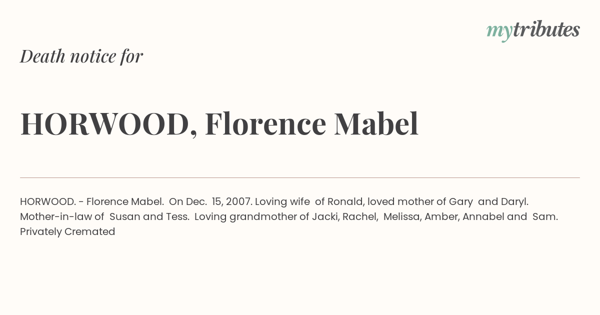
Task: Click the 'Death notice for' heading
Action: (x=81, y=56)
